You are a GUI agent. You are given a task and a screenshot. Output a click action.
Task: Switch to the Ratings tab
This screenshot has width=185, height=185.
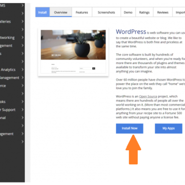[144, 12]
